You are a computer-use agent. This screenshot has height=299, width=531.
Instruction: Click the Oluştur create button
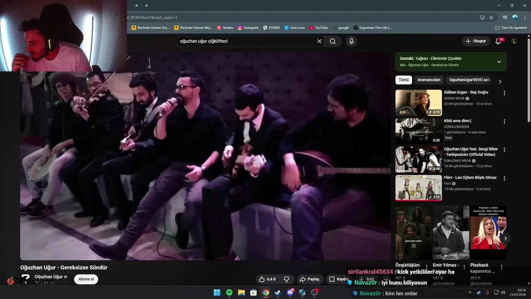(475, 41)
